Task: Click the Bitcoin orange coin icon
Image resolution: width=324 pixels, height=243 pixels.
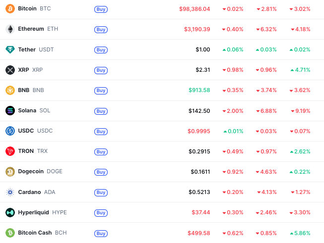Action: coord(10,9)
